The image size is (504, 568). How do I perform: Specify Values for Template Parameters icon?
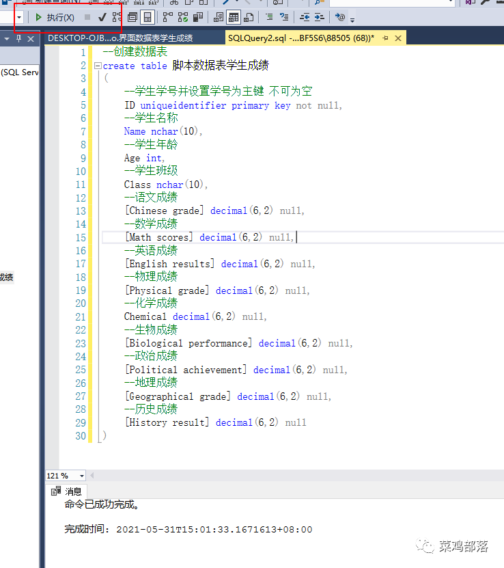[340, 17]
